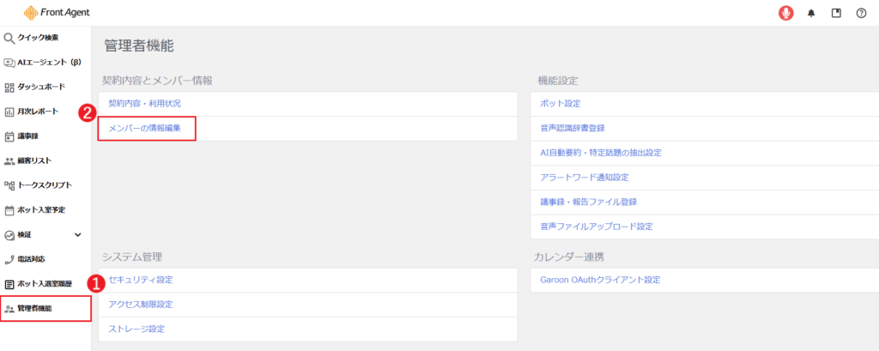Open Garoon OAuthクライアント設定 link
879x351 pixels.
coord(600,280)
